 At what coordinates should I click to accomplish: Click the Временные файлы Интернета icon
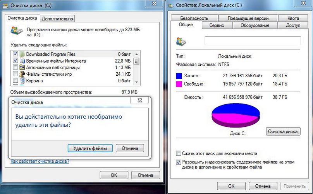click(x=22, y=61)
